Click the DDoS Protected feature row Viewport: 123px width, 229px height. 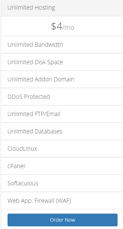pos(62,97)
